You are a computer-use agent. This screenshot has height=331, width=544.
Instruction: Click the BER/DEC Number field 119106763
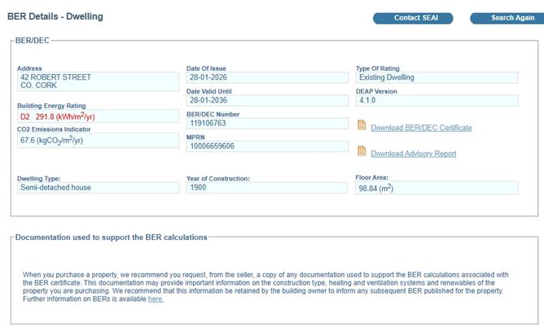(266, 124)
